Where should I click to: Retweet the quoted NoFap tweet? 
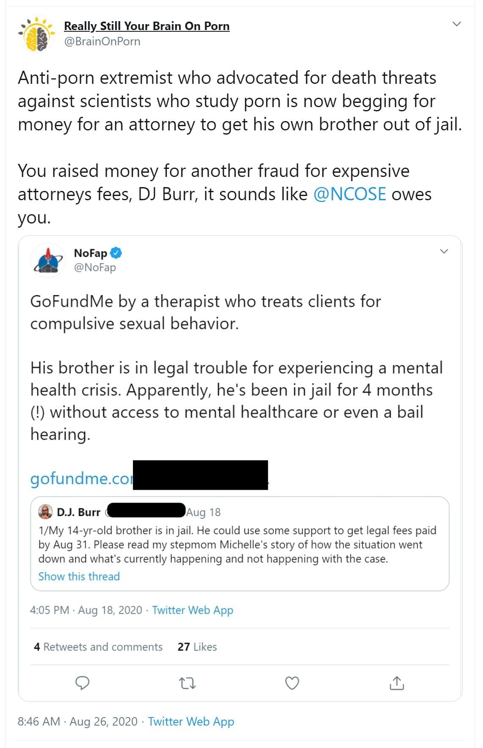(187, 683)
